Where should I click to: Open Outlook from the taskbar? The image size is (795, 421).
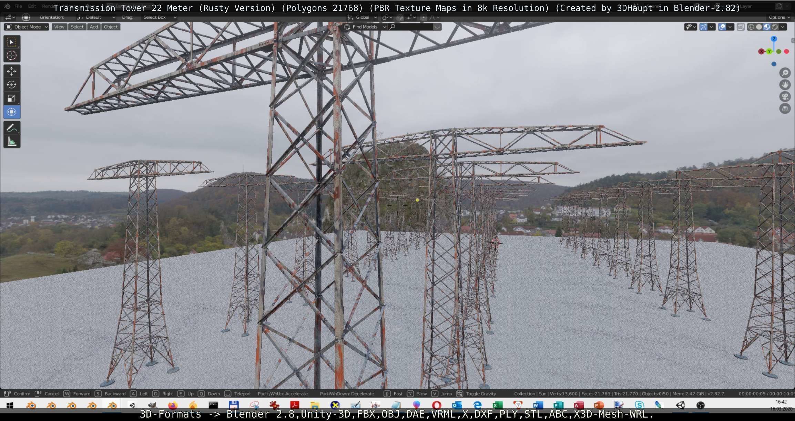(x=457, y=405)
